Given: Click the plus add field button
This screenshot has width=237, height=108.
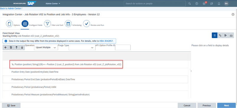Looking at the screenshot, I should pyautogui.click(x=5, y=47).
